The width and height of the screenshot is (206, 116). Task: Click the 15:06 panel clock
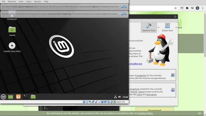pyautogui.click(x=125, y=97)
